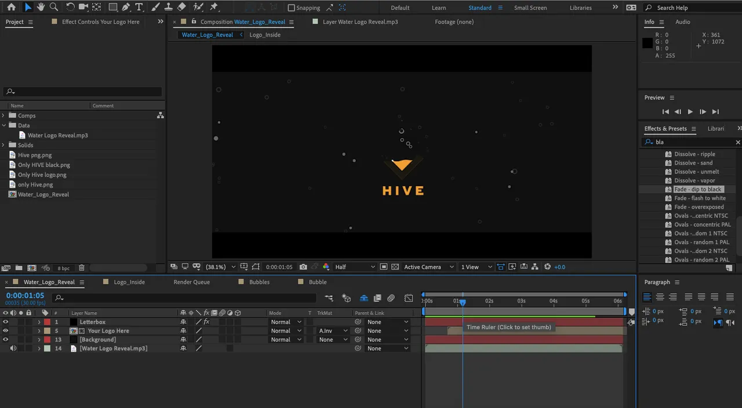Select the Rectangle shape tool
The width and height of the screenshot is (742, 408).
click(113, 7)
